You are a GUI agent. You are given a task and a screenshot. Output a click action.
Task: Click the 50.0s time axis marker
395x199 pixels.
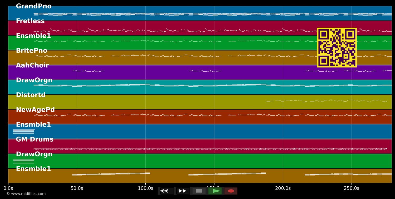[x=77, y=188]
